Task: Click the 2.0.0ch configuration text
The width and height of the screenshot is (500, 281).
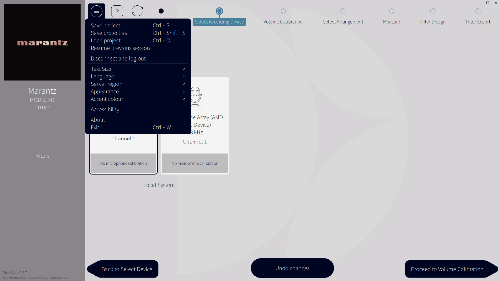Action: tap(42, 107)
